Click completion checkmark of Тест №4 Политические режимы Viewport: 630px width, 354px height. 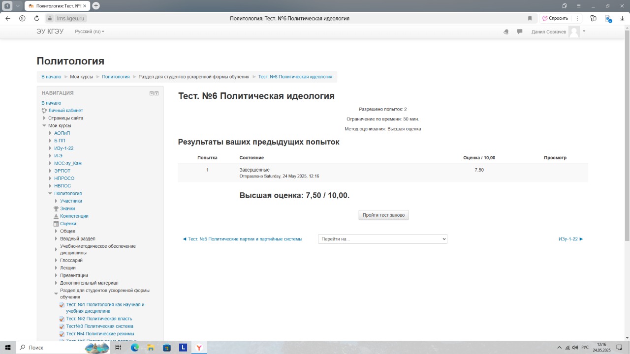click(x=62, y=334)
